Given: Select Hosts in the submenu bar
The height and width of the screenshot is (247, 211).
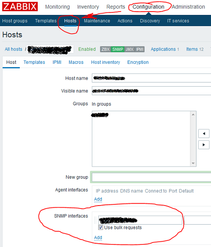Looking at the screenshot, I should [x=70, y=21].
